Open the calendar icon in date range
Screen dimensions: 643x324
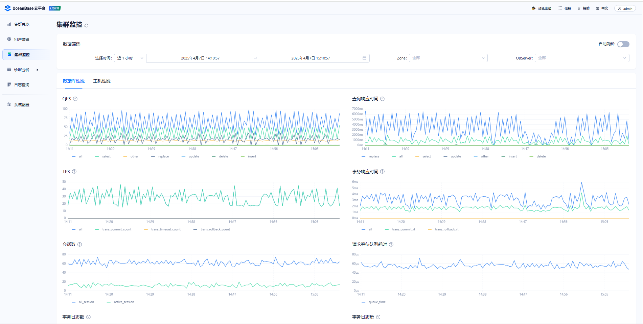(364, 58)
